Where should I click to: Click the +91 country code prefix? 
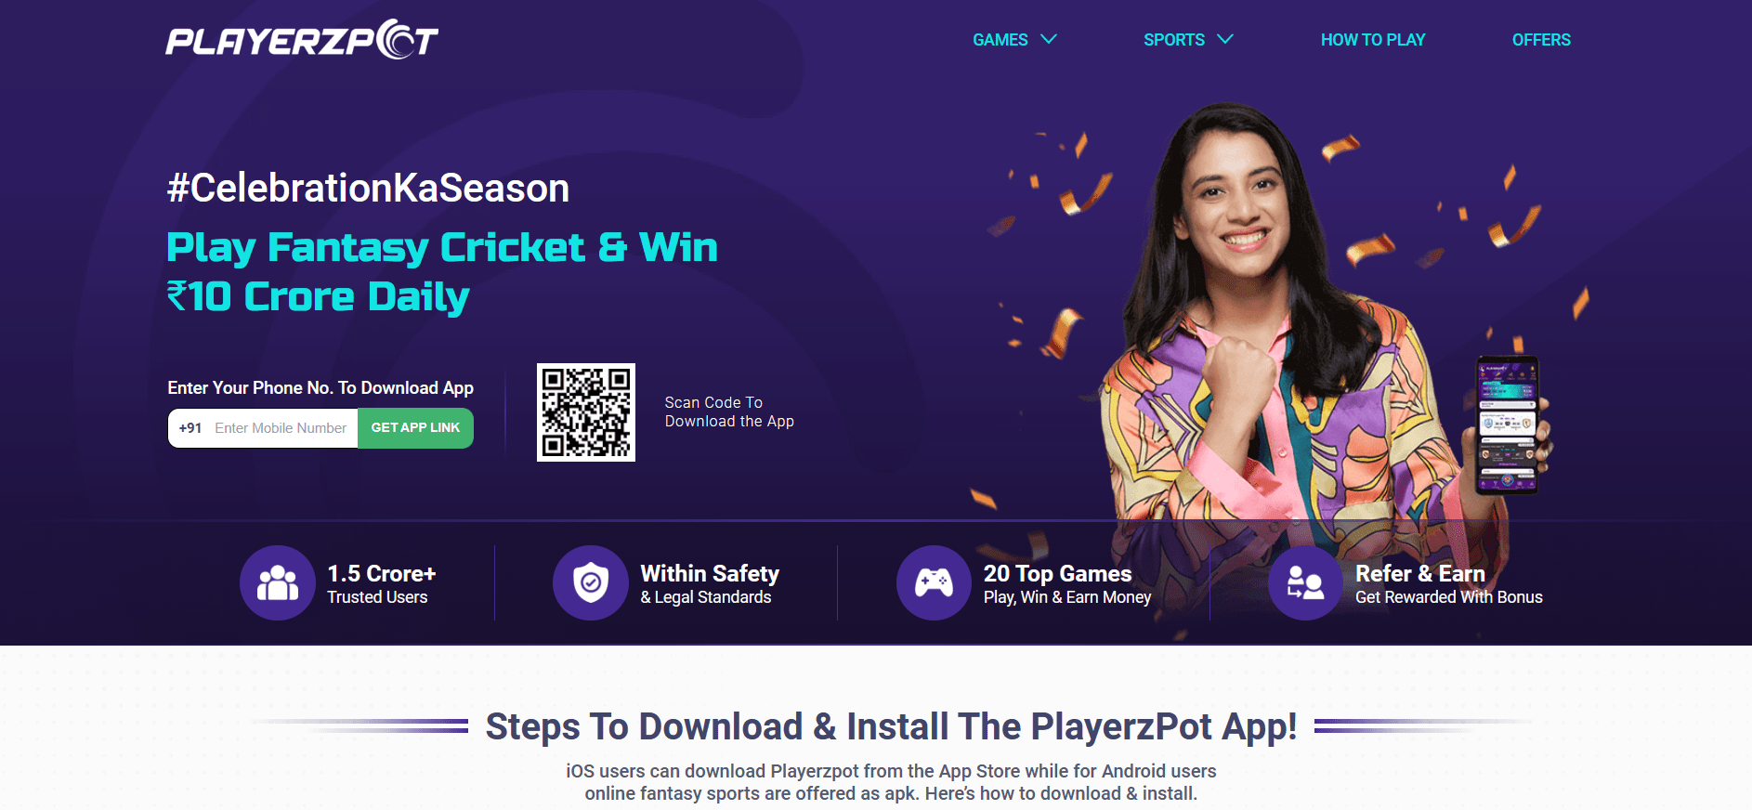tap(190, 428)
